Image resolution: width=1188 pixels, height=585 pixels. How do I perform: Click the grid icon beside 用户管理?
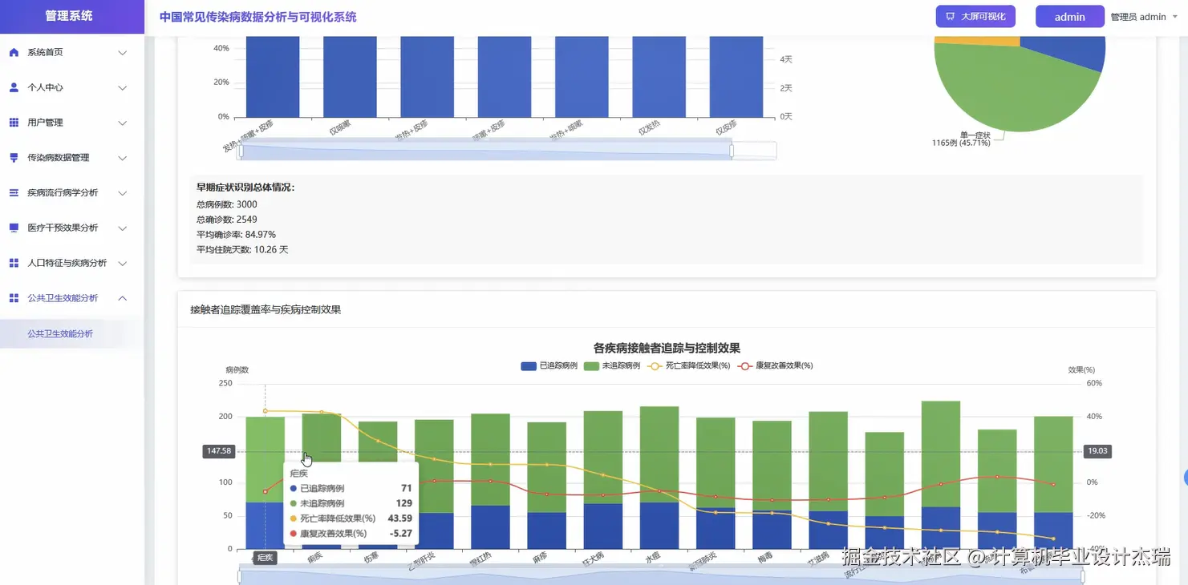14,123
